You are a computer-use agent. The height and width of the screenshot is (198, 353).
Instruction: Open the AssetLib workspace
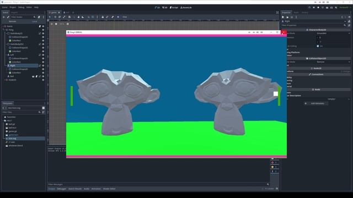pyautogui.click(x=186, y=7)
